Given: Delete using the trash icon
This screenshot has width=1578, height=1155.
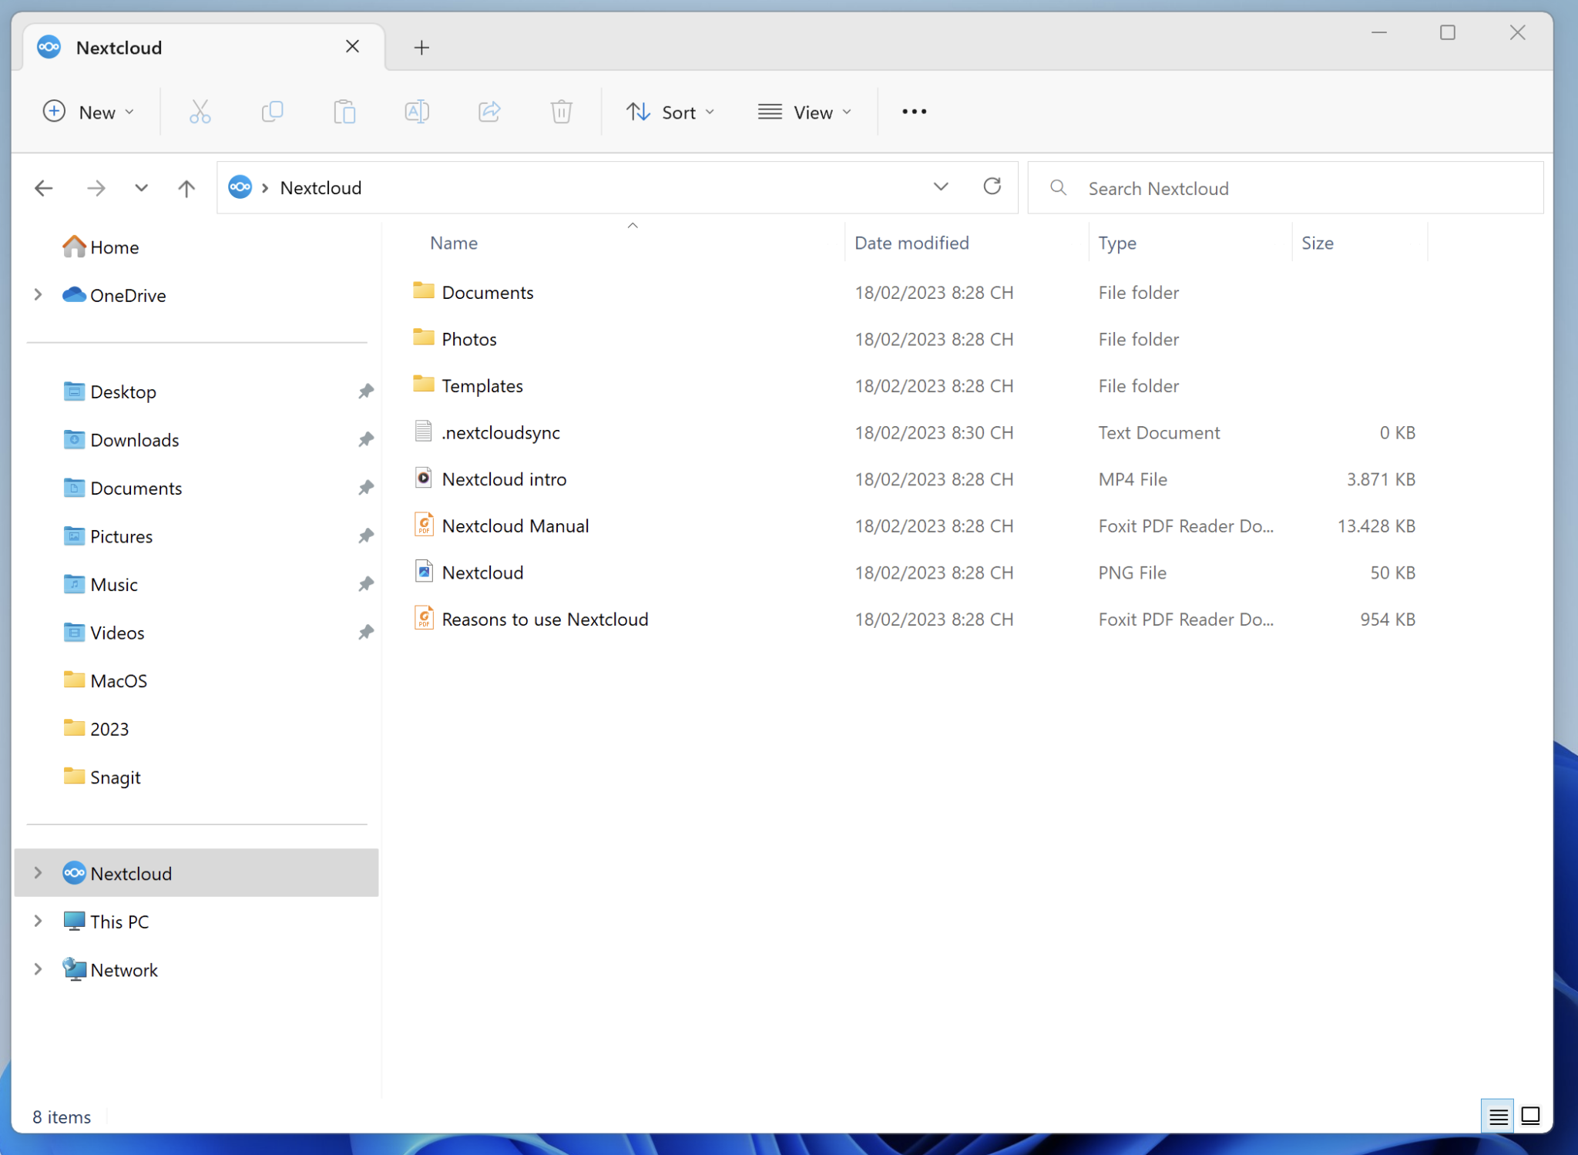Looking at the screenshot, I should pos(561,112).
